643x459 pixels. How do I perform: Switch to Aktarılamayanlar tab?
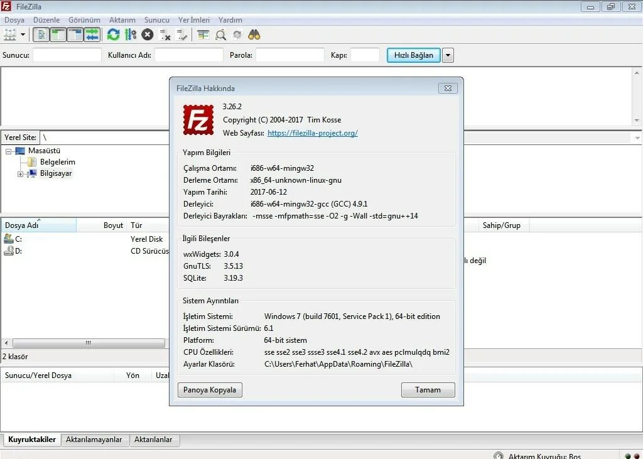coord(94,440)
